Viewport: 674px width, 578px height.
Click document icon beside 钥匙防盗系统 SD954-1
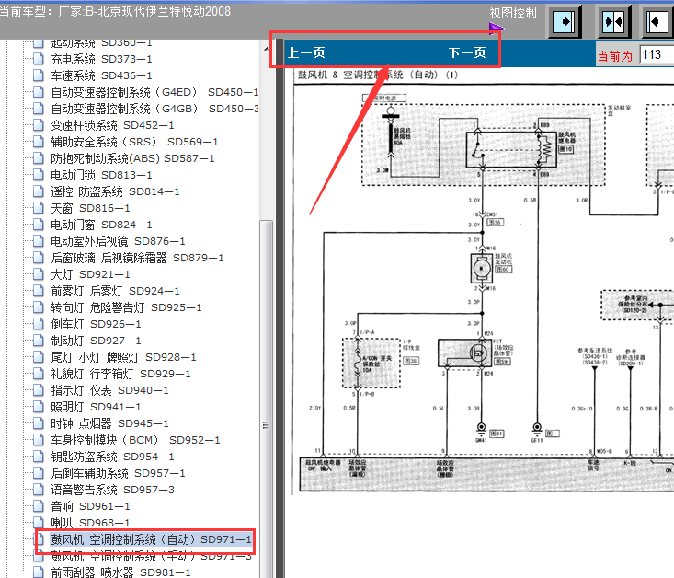click(x=39, y=457)
